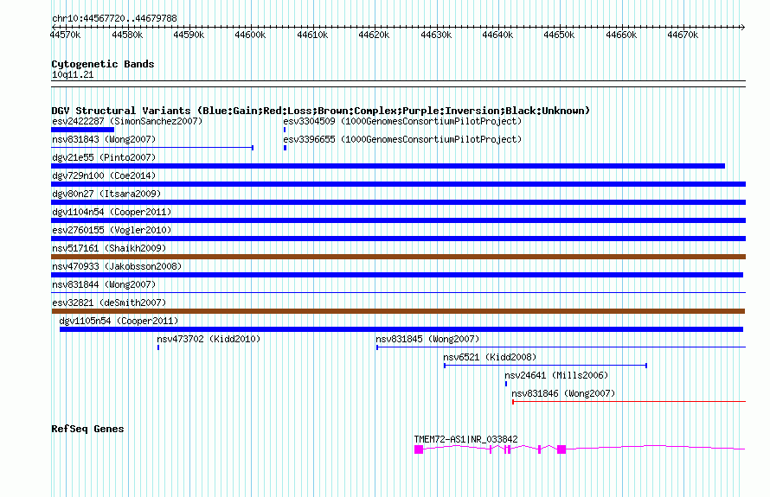Select the dgv729n100 blue gain bar

point(398,184)
